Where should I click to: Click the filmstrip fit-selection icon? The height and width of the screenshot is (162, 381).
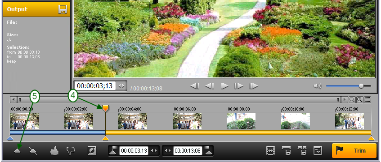click(270, 151)
